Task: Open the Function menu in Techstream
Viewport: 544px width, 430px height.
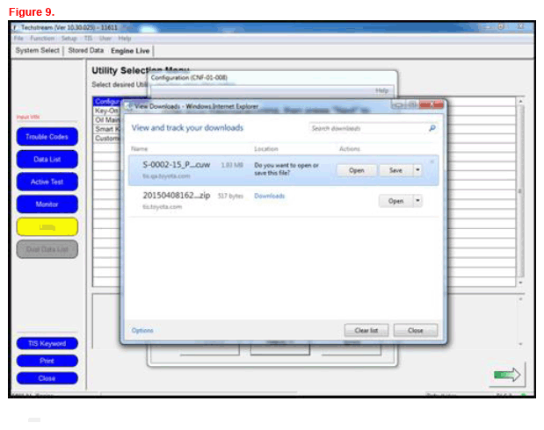Action: [42, 38]
